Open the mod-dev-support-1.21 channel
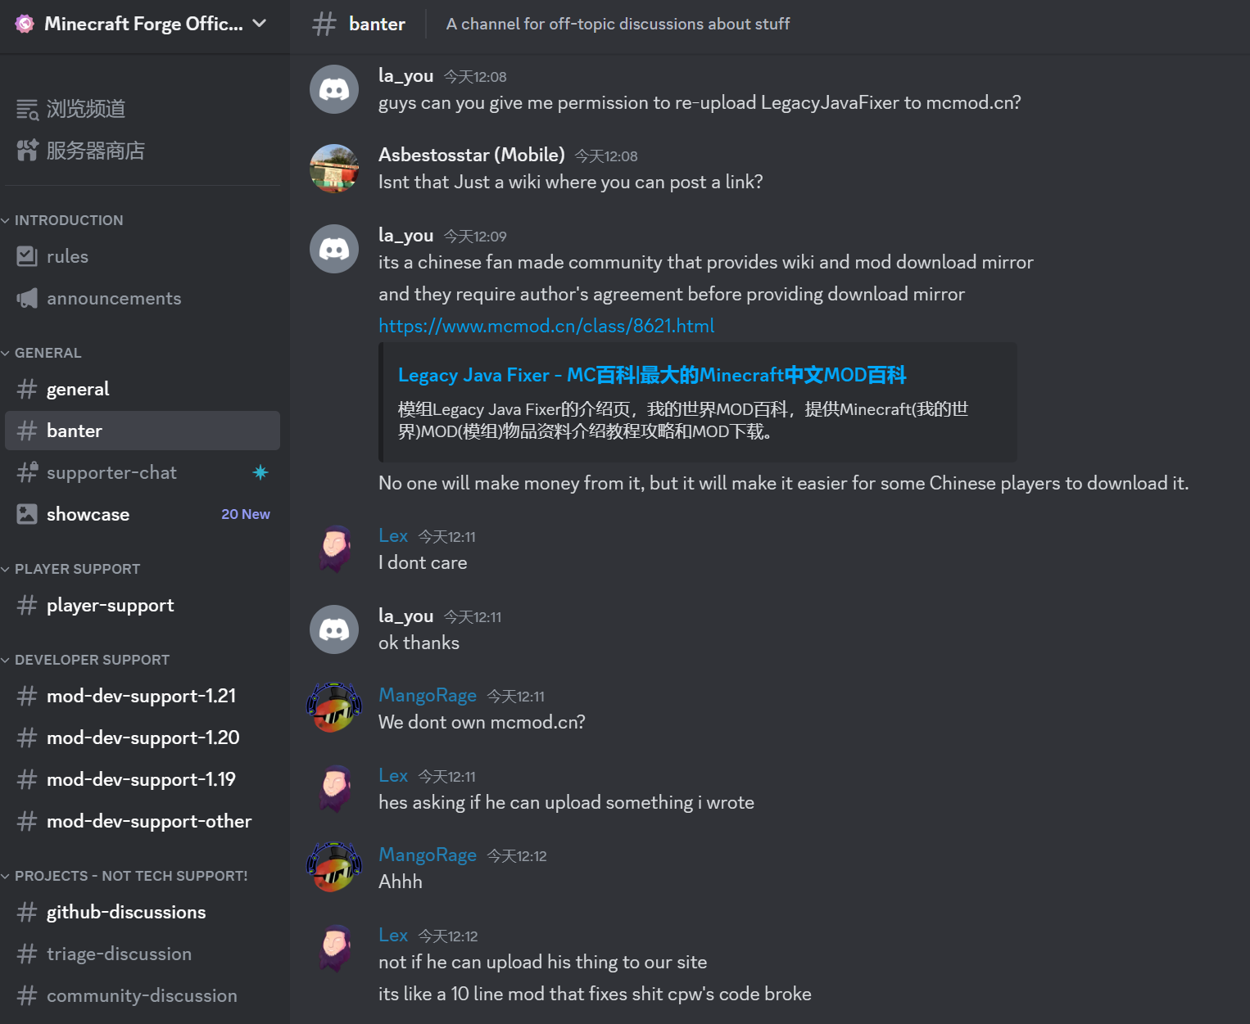The image size is (1250, 1024). tap(141, 696)
